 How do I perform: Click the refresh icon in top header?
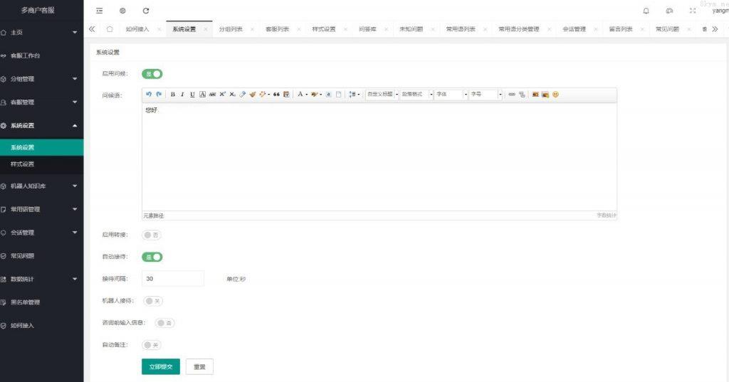coord(146,11)
